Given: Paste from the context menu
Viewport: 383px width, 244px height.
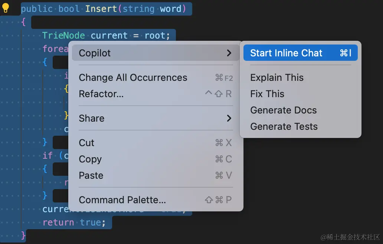Looking at the screenshot, I should click(91, 175).
